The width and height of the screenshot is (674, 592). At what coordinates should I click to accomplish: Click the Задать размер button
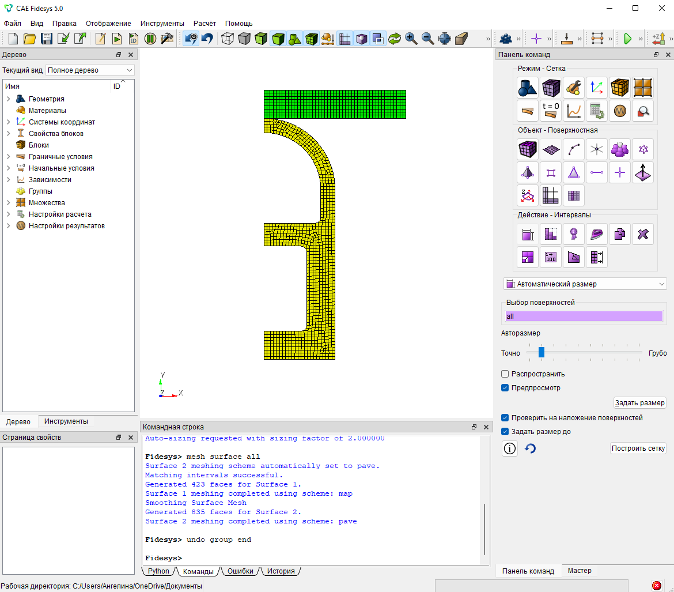click(639, 403)
